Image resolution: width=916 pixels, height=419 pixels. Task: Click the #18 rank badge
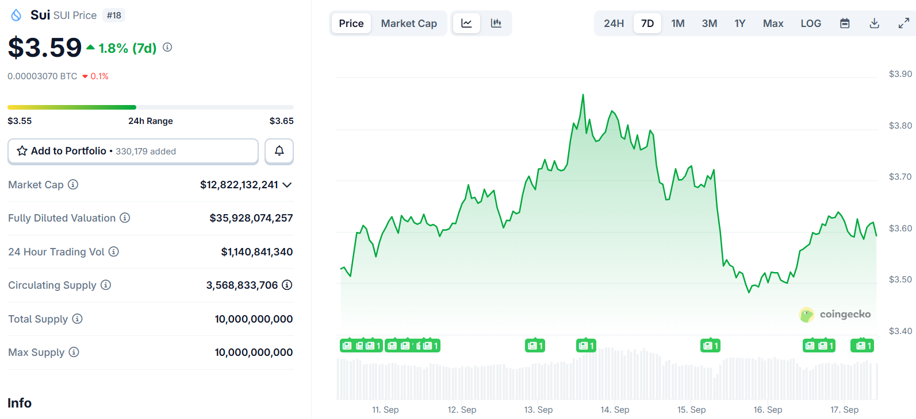pyautogui.click(x=114, y=15)
